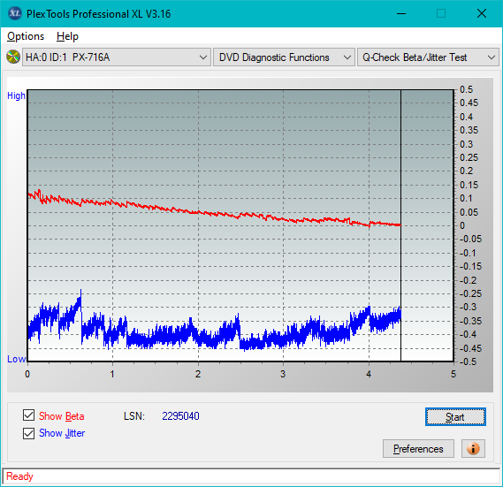This screenshot has height=487, width=503.
Task: Disable the Show Jitter checkbox
Action: click(x=28, y=433)
